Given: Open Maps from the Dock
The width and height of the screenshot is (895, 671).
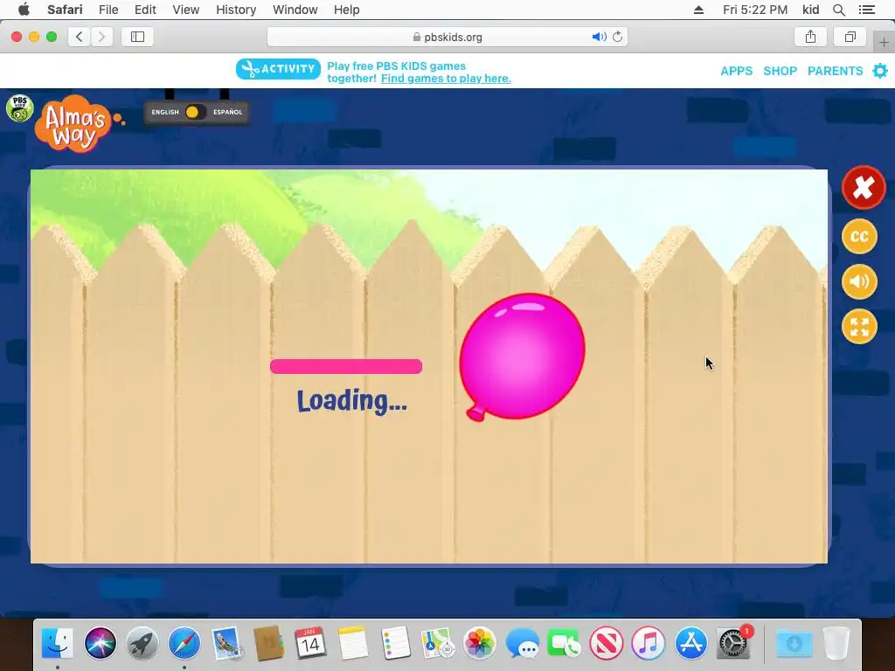Looking at the screenshot, I should [x=437, y=643].
